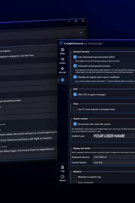
Task: Enable Minimize to system tray
Action: coord(75,177)
